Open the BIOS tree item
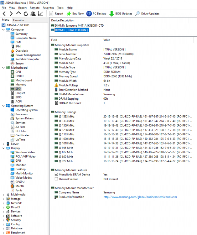Screen dimensions: 197x235 pos(16,97)
